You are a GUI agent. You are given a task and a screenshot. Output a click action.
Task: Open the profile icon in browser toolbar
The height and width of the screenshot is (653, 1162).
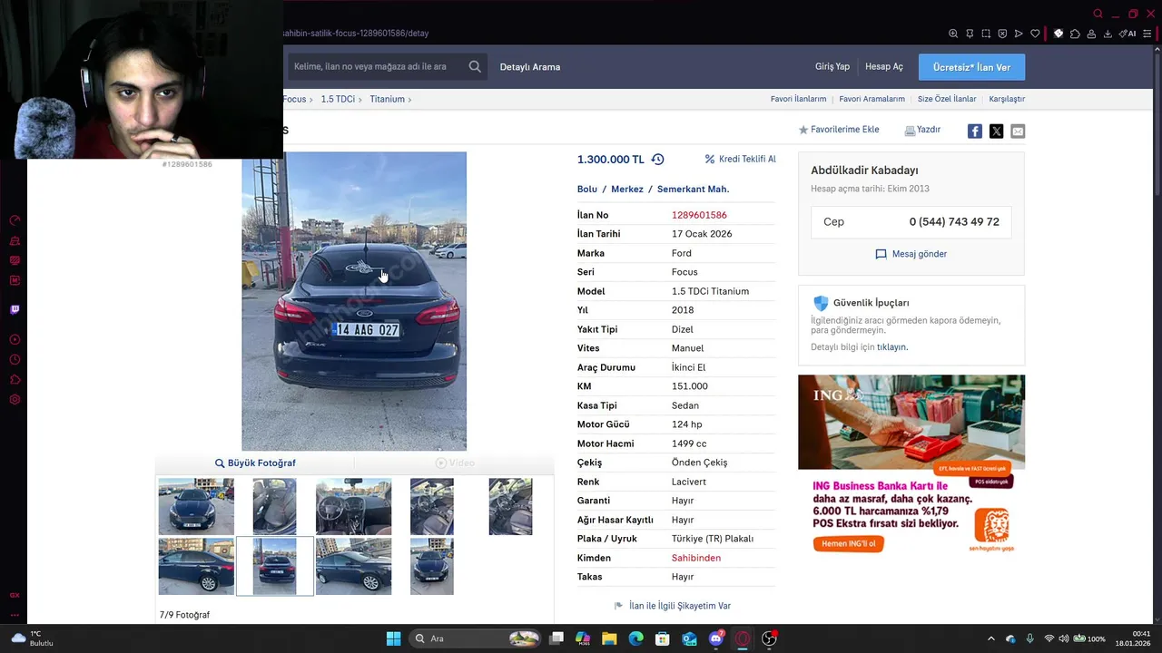[x=1091, y=34]
